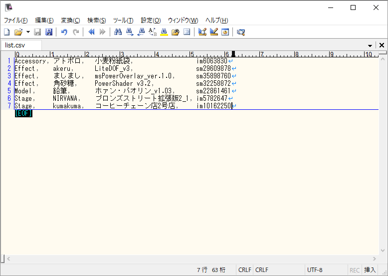Click sm22861461 on line 5
Viewport: 388px width, 276px height.
[213, 91]
